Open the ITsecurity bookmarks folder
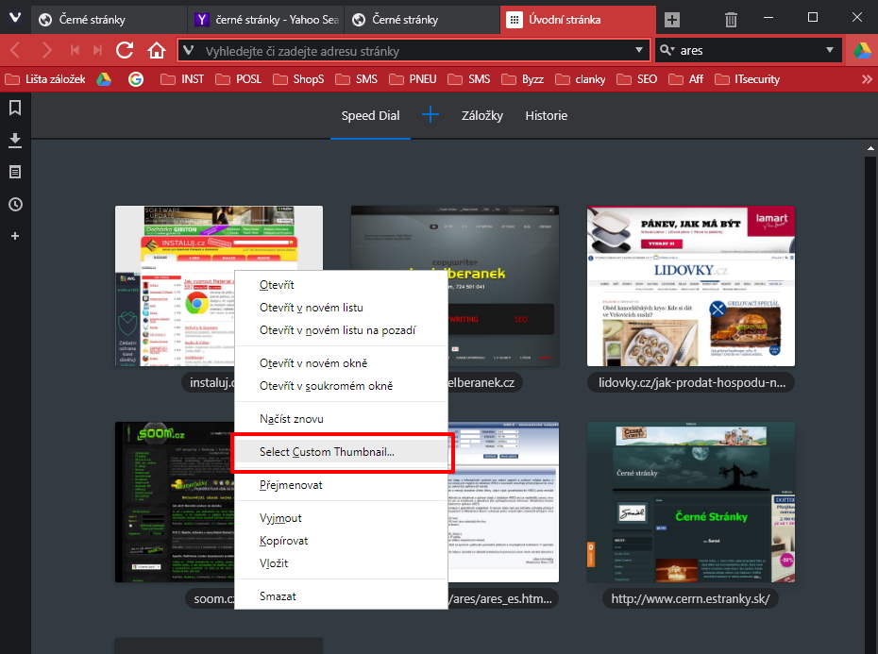 coord(747,79)
